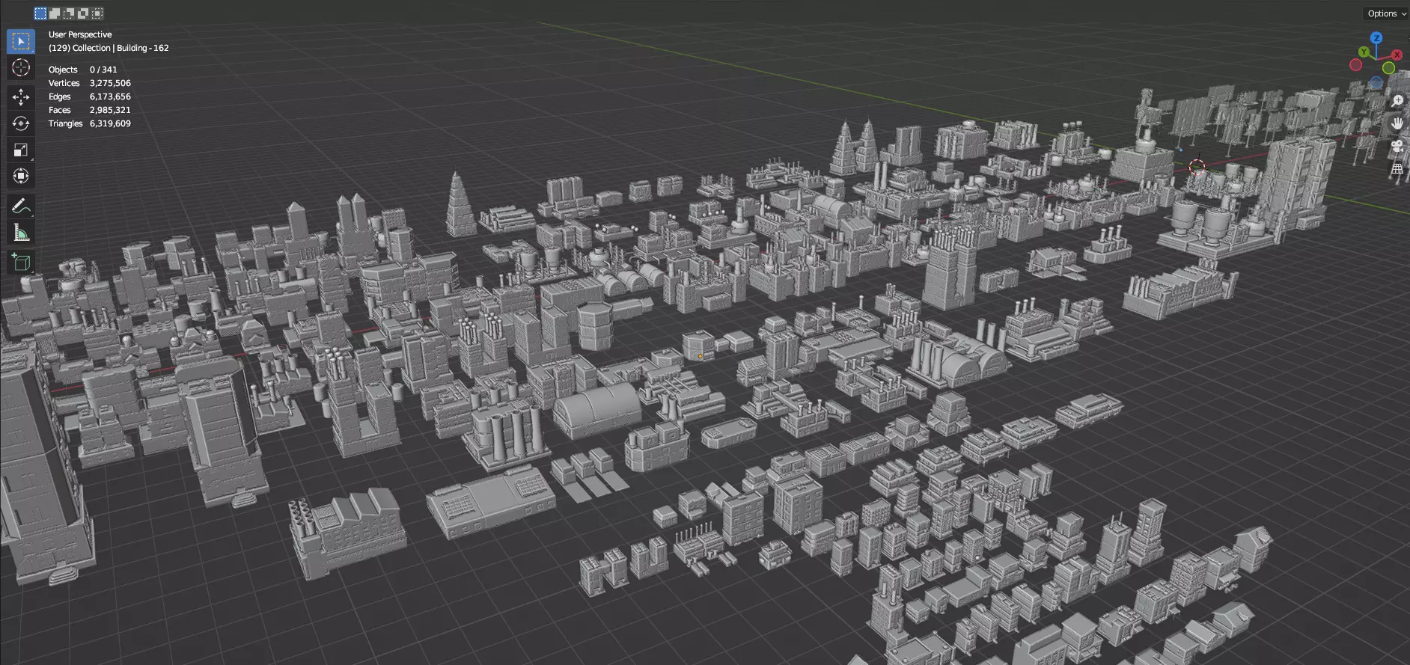Toggle perspective/orthographic grid icon
Viewport: 1410px width, 665px height.
[1397, 170]
